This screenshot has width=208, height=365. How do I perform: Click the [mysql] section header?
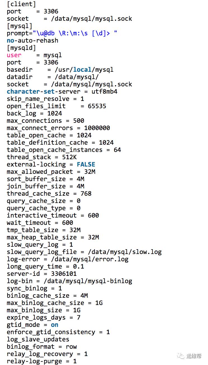click(20, 26)
